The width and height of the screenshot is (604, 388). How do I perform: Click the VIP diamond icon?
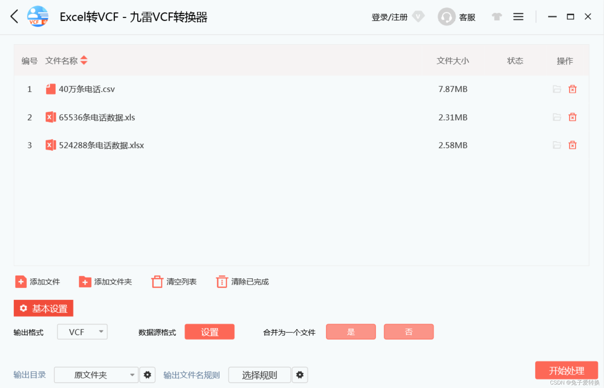(418, 17)
